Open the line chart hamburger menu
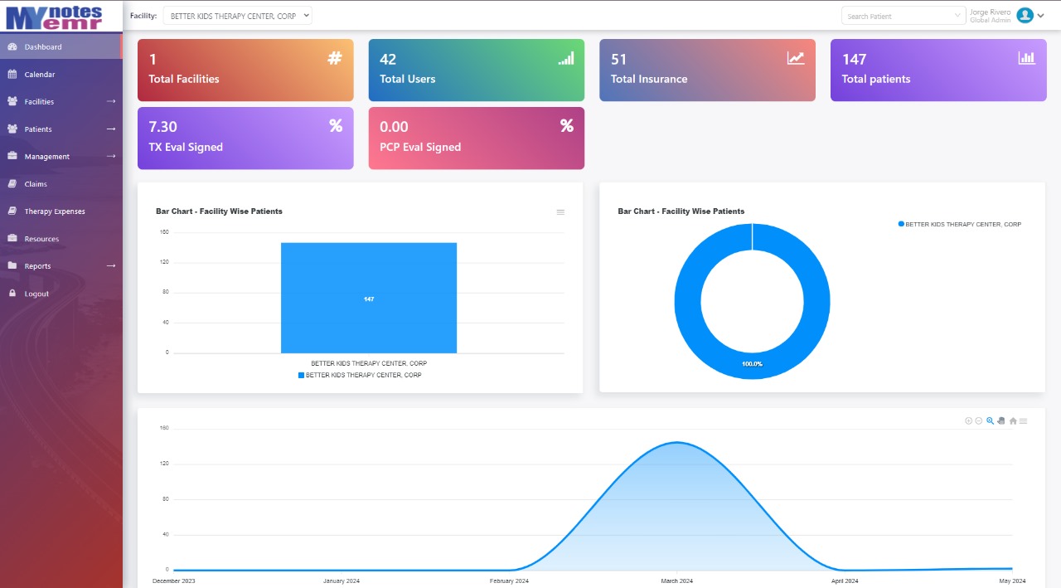 click(x=1024, y=421)
